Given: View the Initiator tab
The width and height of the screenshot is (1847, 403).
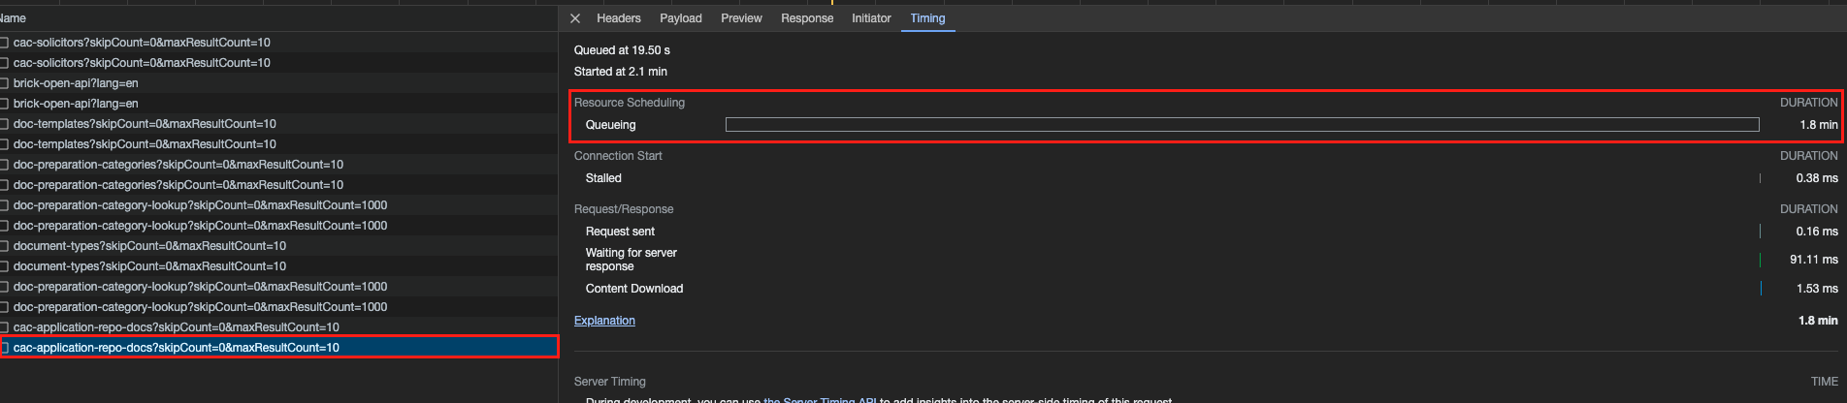Looking at the screenshot, I should pos(871,18).
